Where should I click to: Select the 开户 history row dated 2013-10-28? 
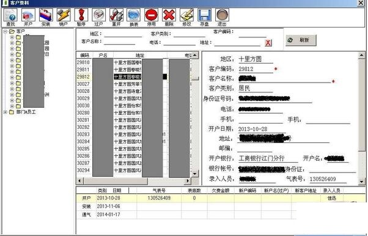point(221,198)
